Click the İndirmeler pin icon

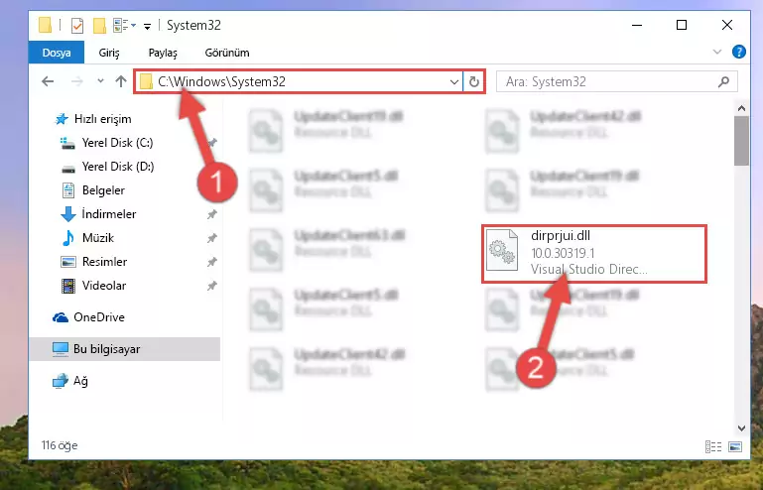[x=211, y=214]
